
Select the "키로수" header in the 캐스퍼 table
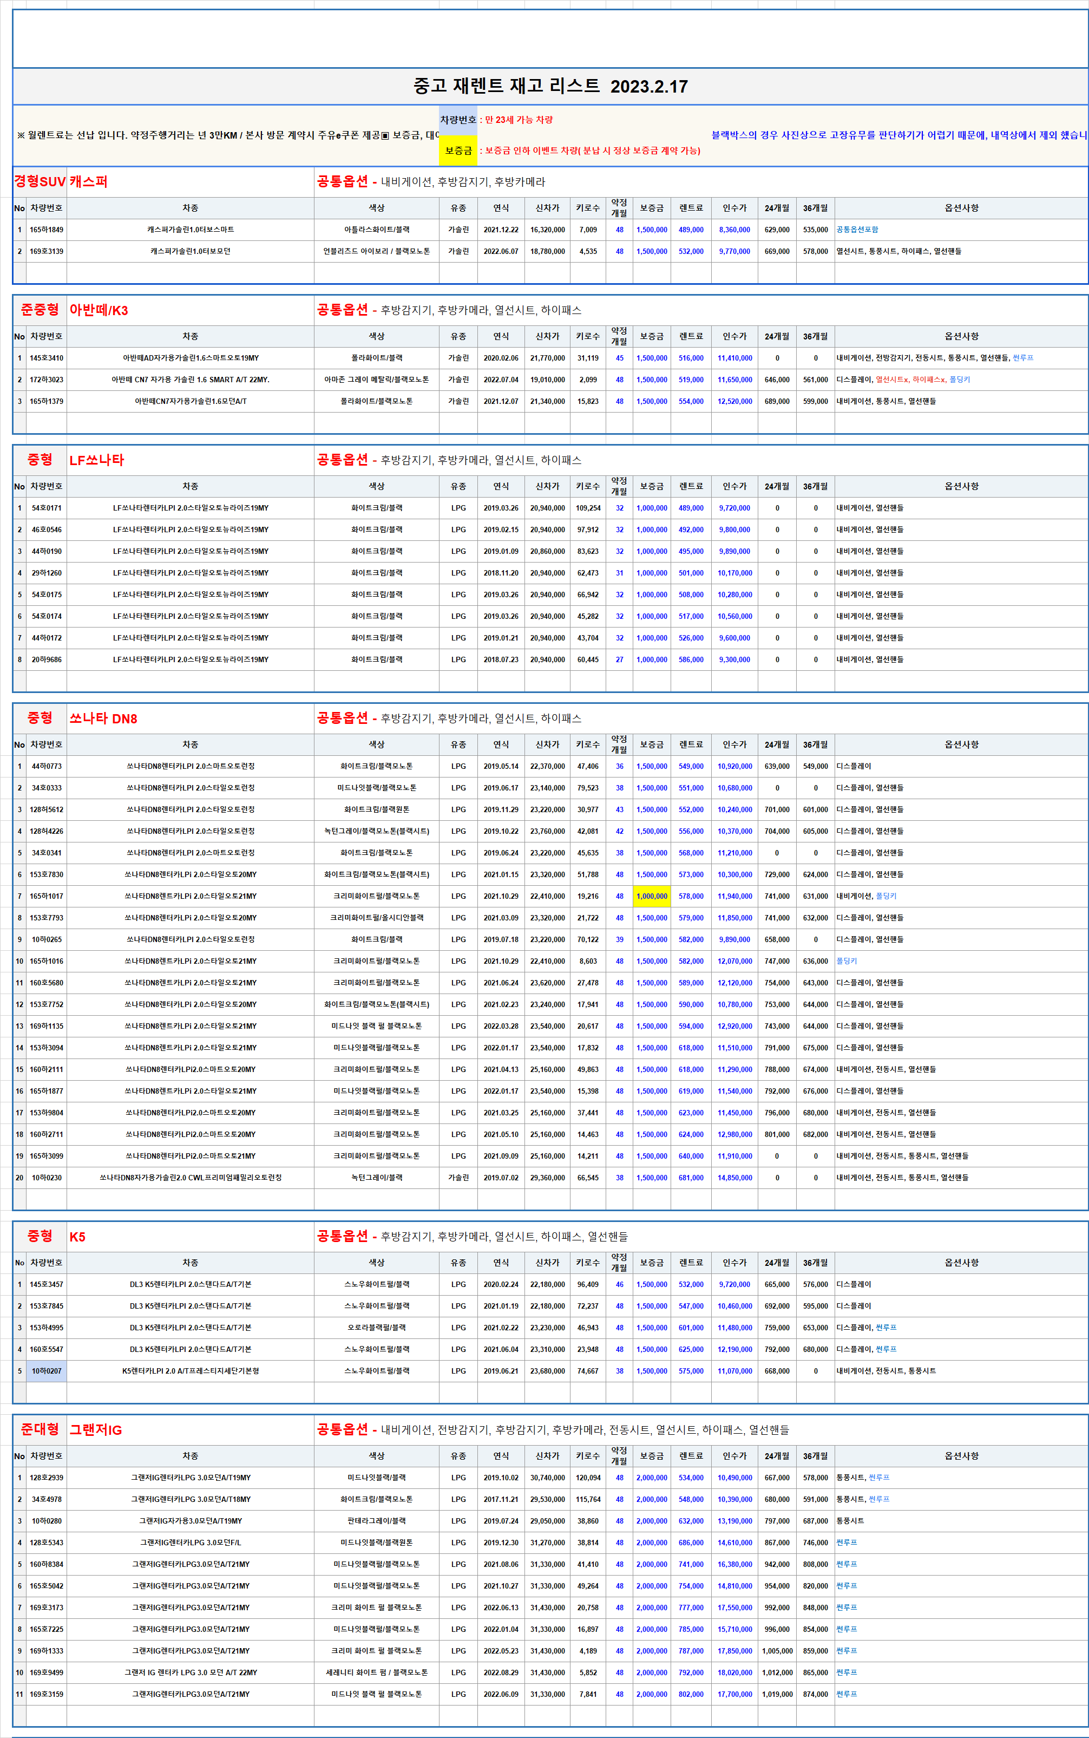tap(588, 208)
